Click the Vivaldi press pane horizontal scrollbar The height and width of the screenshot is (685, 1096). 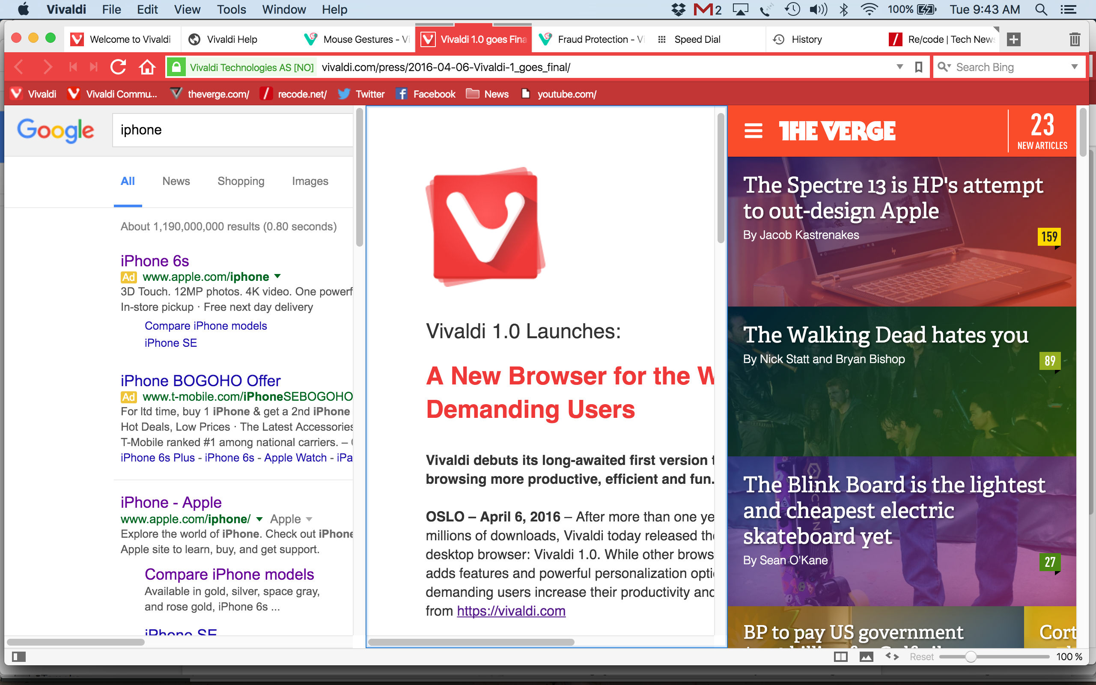tap(471, 641)
